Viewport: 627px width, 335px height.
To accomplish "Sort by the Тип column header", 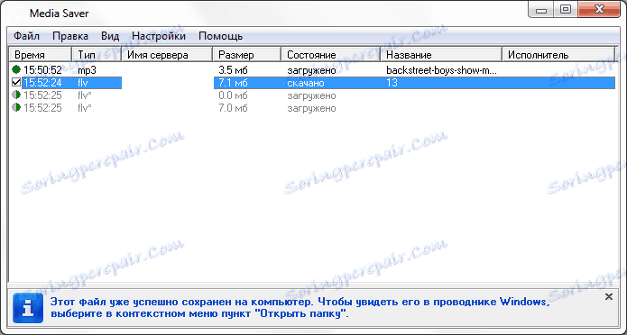I will click(97, 55).
